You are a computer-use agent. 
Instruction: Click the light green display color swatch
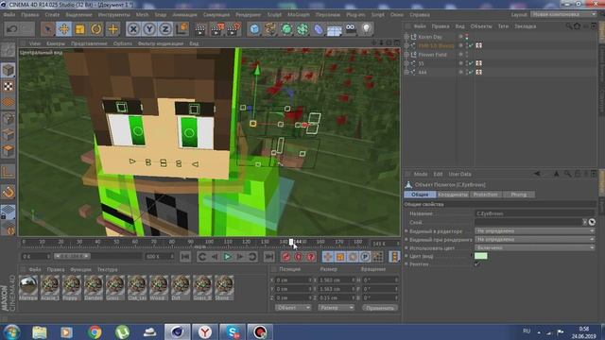click(481, 256)
